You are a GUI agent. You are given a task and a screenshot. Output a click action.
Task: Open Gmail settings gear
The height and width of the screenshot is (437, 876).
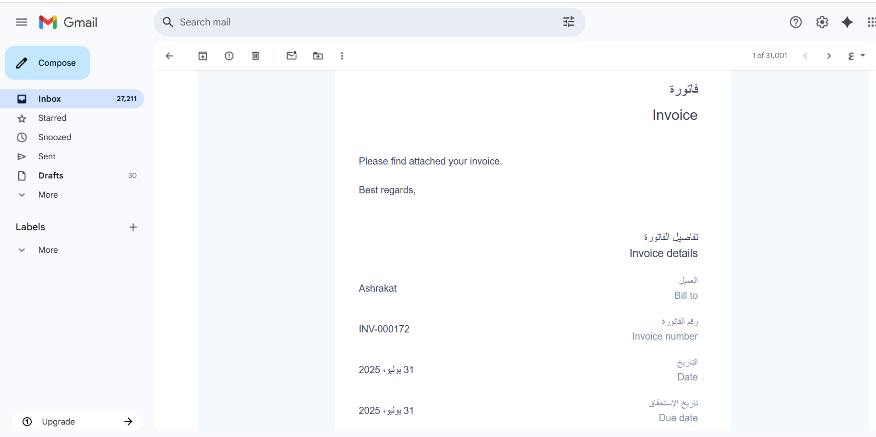click(822, 22)
